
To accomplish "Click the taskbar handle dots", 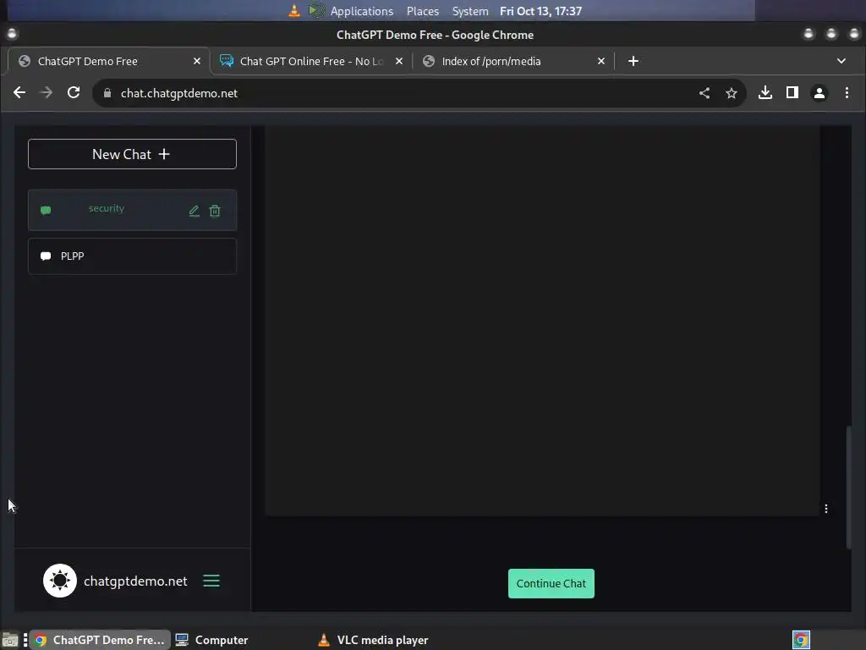I will click(x=25, y=640).
